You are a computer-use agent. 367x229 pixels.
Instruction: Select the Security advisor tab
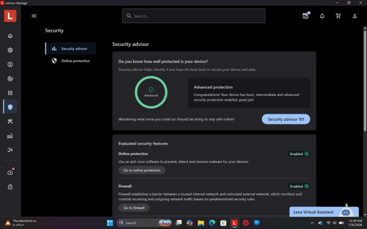[71, 49]
